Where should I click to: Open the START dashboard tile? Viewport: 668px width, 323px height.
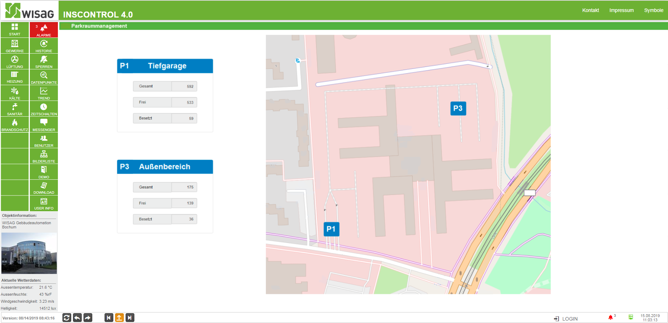[15, 29]
